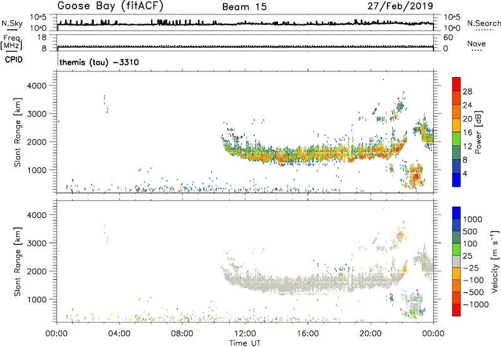Click the power scatter band near 14:00

point(276,155)
